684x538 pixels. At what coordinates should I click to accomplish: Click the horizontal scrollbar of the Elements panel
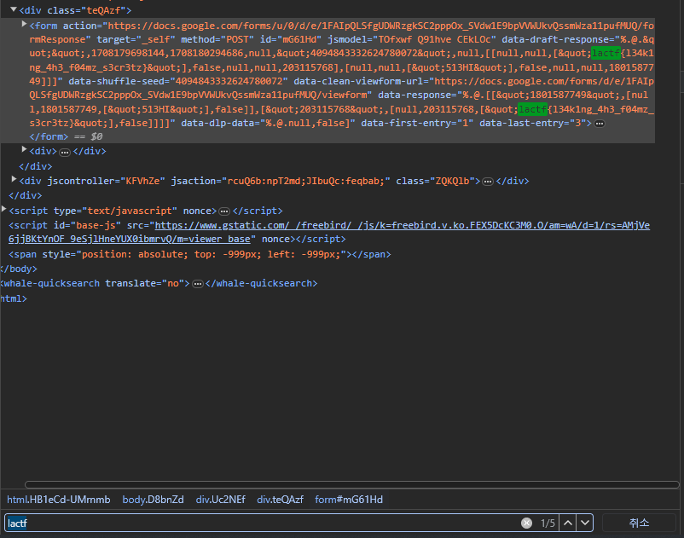351,484
